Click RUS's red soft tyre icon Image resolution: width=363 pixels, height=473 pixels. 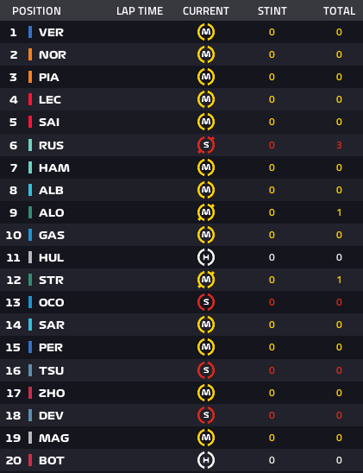click(x=206, y=145)
